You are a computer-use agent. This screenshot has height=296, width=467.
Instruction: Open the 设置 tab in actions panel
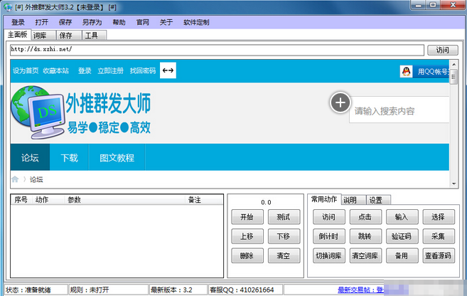pyautogui.click(x=375, y=200)
